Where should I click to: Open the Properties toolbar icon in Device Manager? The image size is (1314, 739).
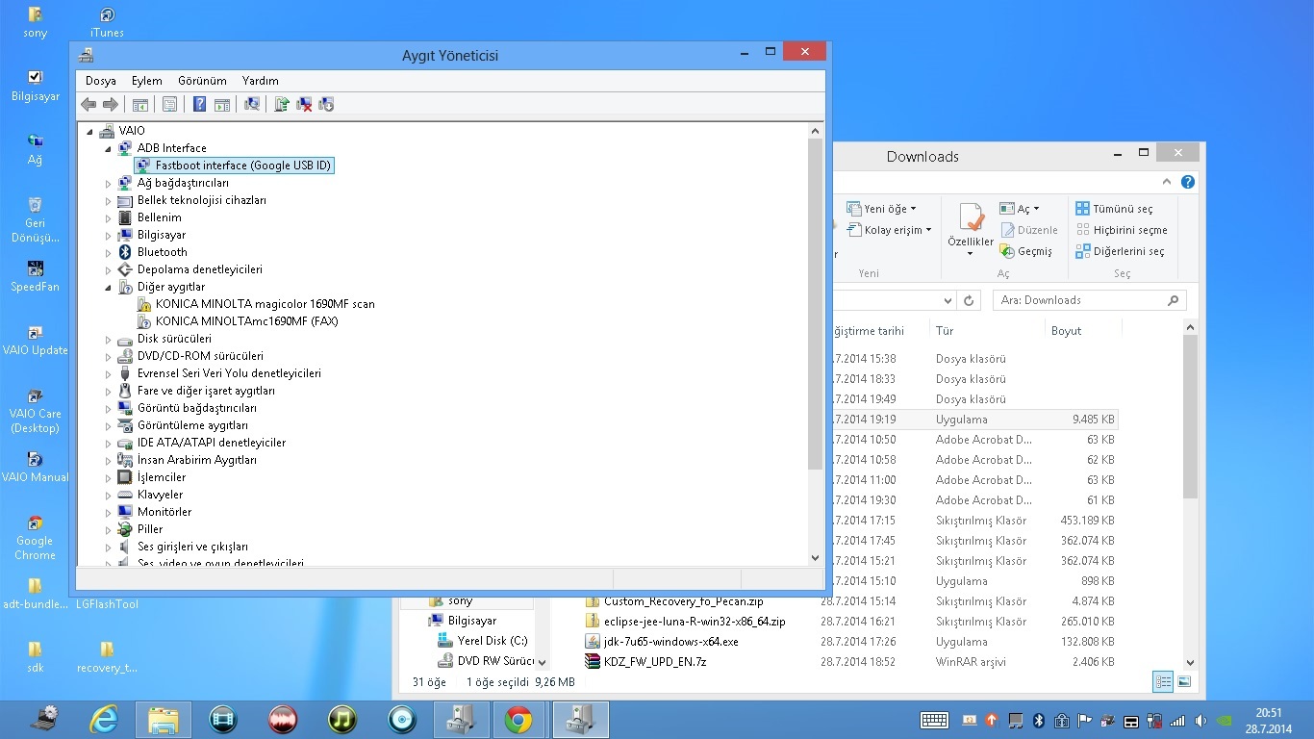tap(169, 104)
